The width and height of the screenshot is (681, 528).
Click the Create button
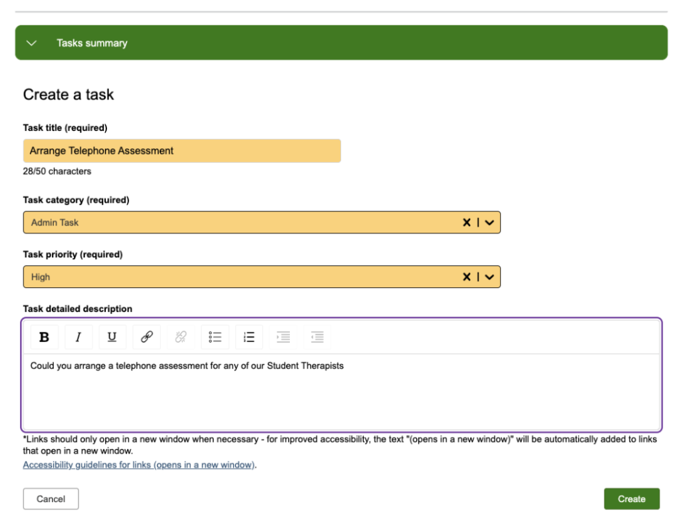pos(631,499)
